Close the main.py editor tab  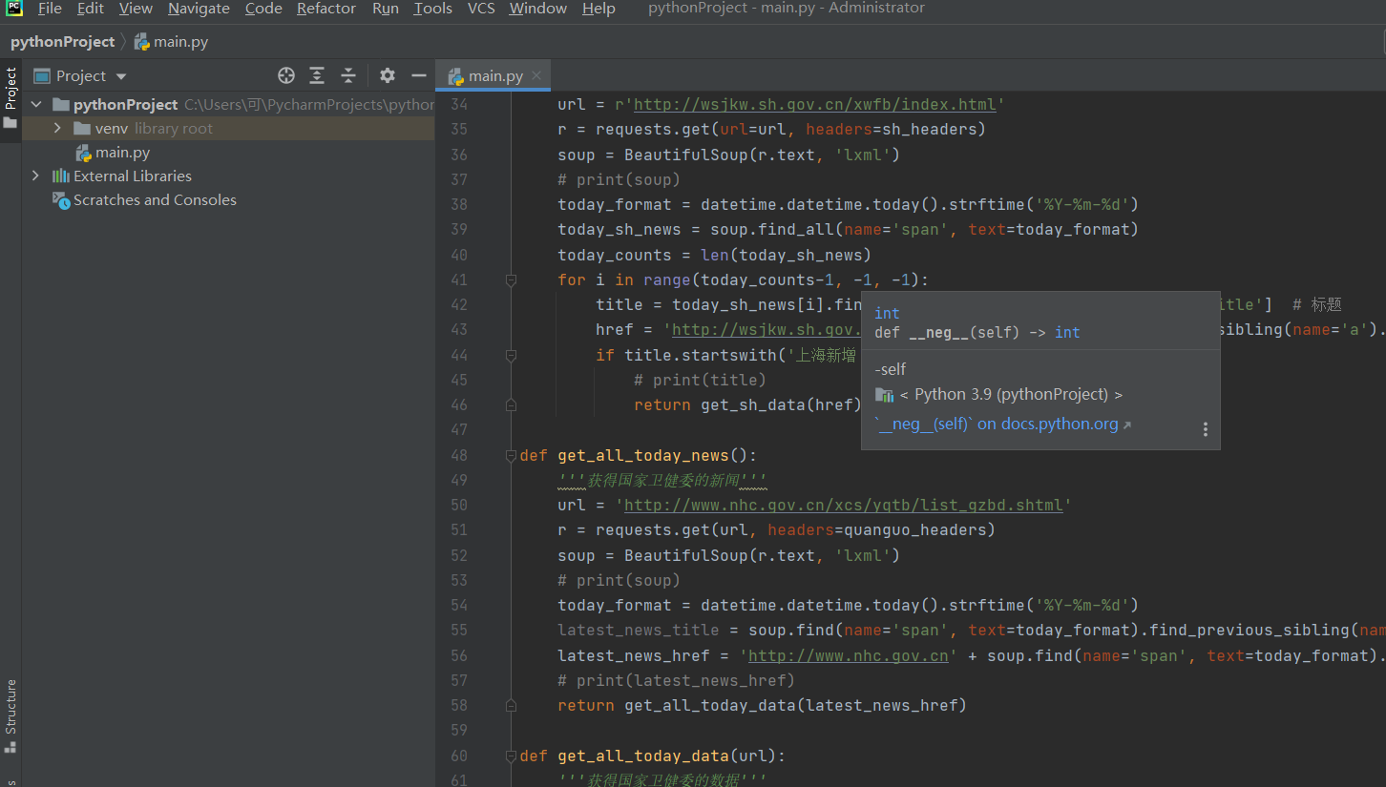pos(536,75)
